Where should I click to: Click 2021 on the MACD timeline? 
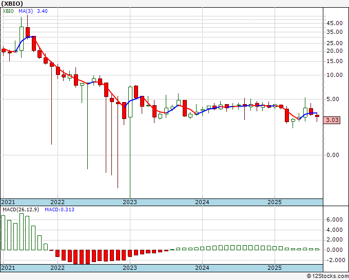(8, 268)
